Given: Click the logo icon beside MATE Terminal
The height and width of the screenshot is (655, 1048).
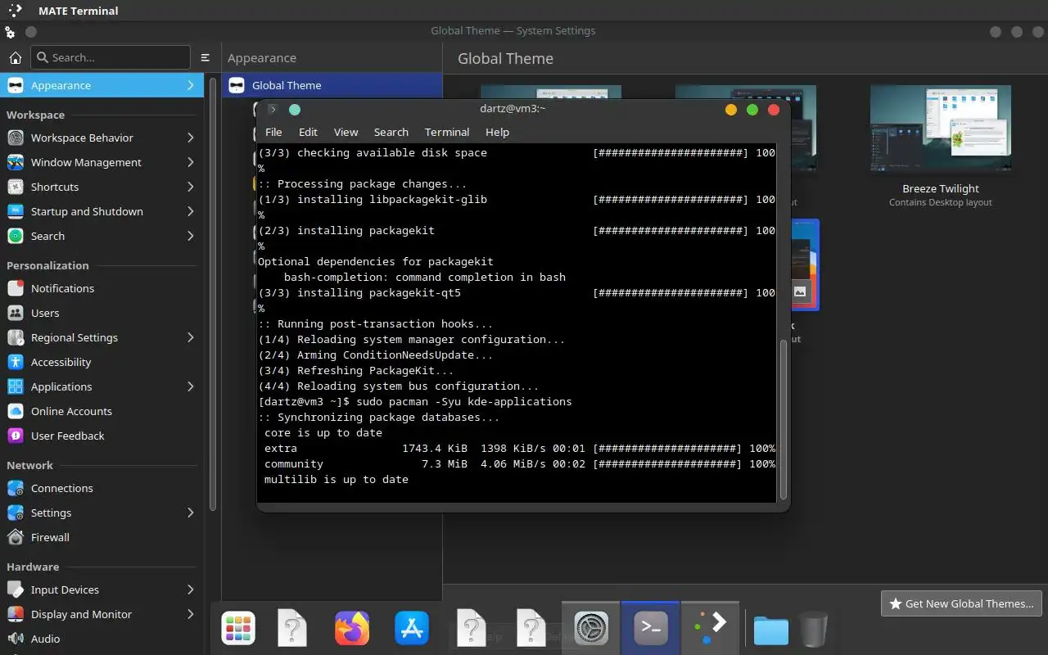Looking at the screenshot, I should (14, 11).
